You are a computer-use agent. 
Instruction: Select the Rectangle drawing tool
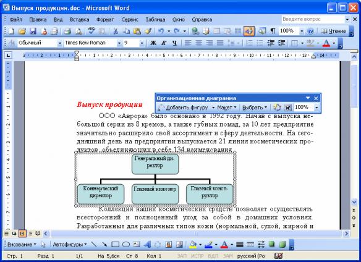[115, 244]
